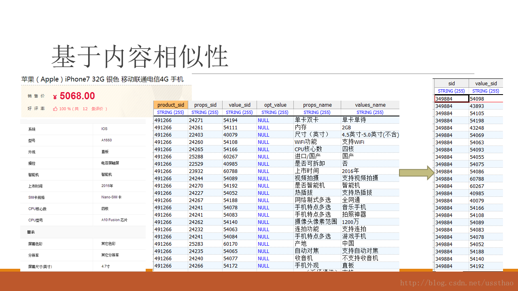518x291 pixels.
Task: Select cell 54172 in value_sid column
Action: (240, 266)
